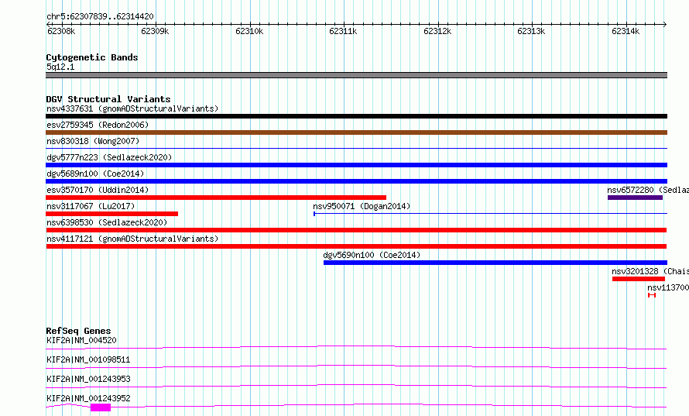
Task: Open transcript label KIF2A|NM_001098511
Action: [88, 359]
